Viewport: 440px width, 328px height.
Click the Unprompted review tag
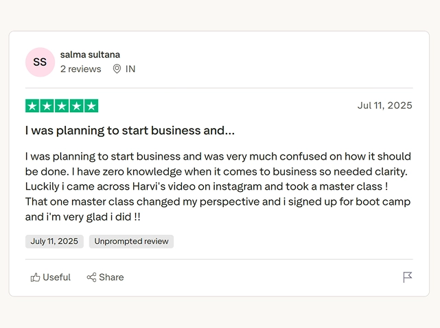(131, 241)
